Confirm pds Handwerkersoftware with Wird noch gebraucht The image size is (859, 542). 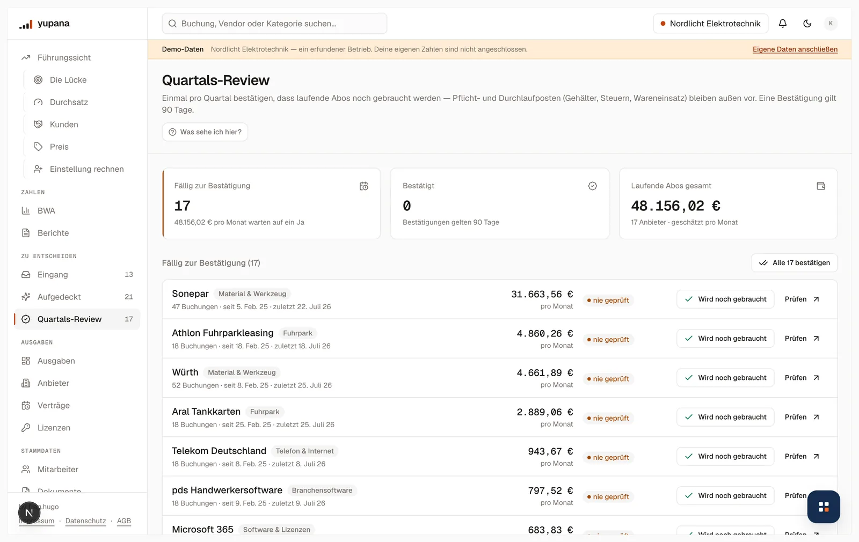pyautogui.click(x=725, y=496)
